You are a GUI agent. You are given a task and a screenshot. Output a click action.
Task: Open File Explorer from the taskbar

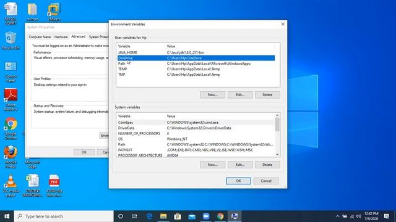click(163, 216)
